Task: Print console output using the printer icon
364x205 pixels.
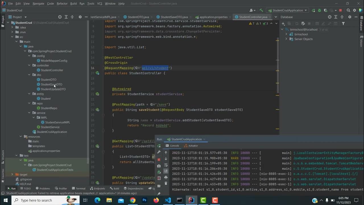Action: [166, 177]
